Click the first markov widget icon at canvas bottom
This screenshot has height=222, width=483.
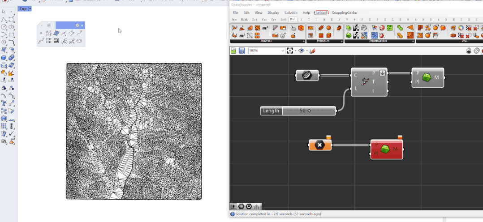coord(234,206)
